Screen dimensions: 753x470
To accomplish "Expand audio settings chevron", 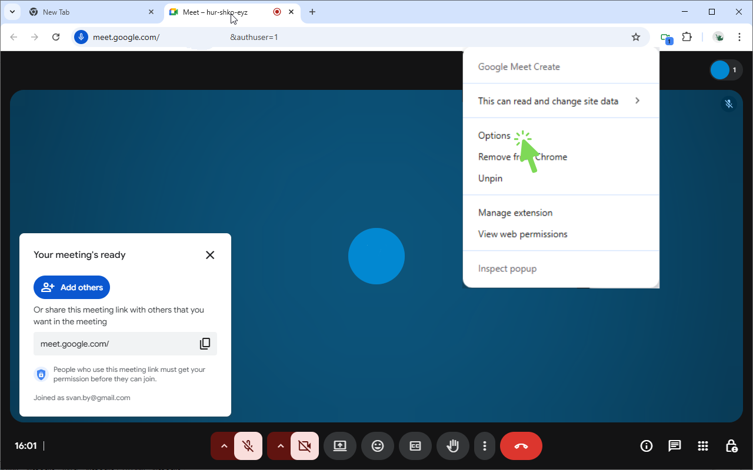I will [x=224, y=446].
